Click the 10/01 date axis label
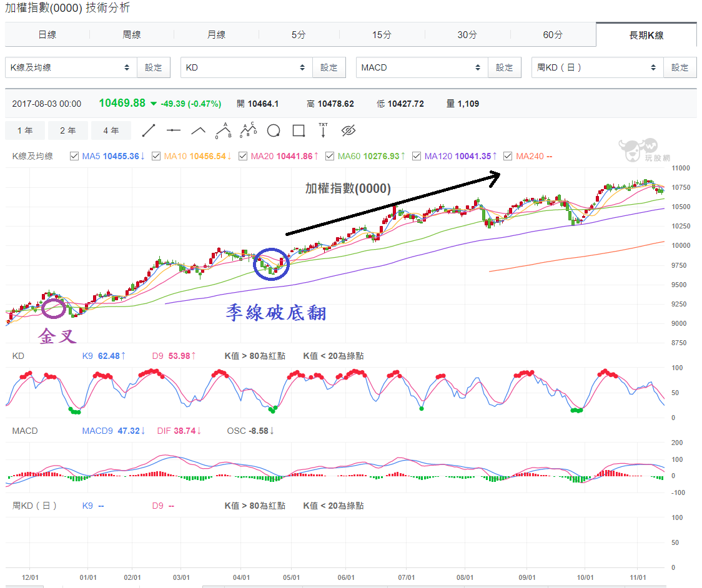 click(585, 578)
